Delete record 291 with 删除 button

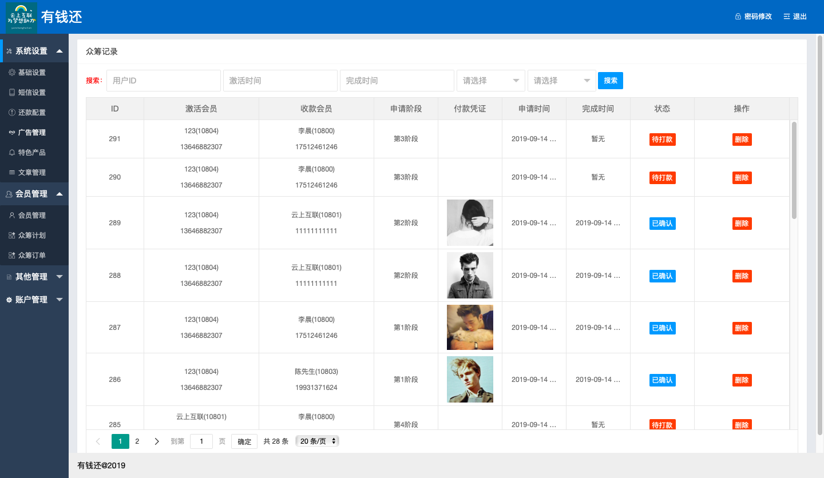pos(742,140)
